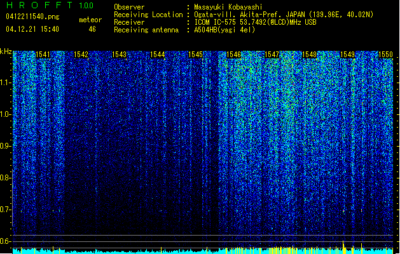Click the ICOM IC-575 receiver value
The height and width of the screenshot is (254, 400).
(255, 22)
